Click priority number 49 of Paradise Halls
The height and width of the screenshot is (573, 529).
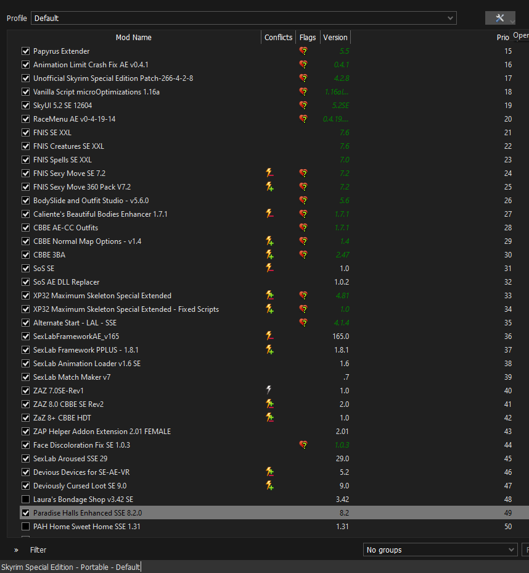pos(508,513)
